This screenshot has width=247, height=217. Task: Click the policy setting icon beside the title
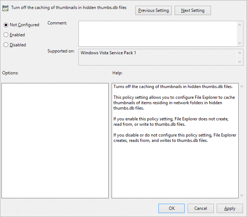click(5, 8)
